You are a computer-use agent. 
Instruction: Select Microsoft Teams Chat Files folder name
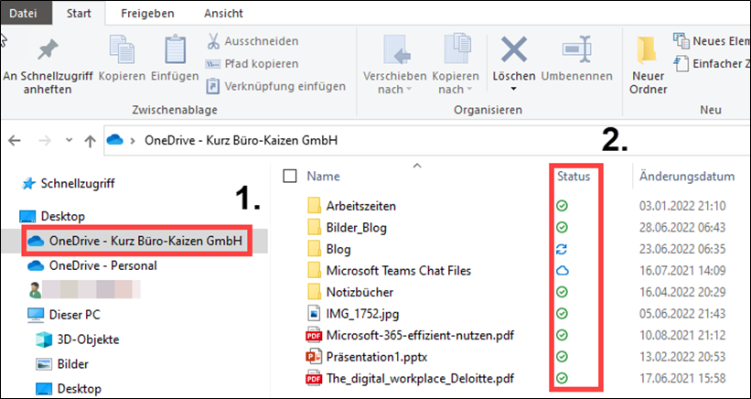coord(399,271)
